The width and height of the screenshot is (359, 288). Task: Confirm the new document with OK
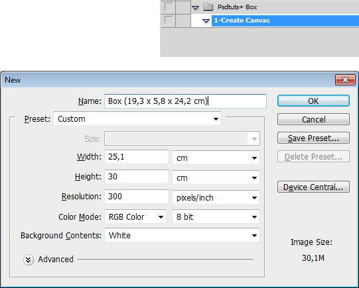(313, 101)
